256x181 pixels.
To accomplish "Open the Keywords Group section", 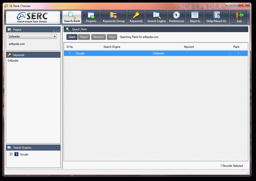I will tap(113, 17).
